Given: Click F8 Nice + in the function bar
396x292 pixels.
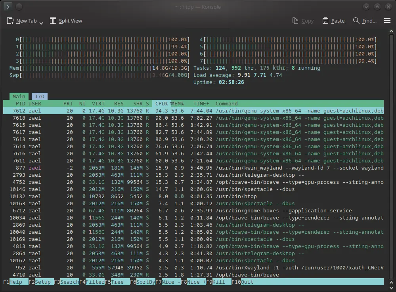Looking at the screenshot, I should point(193,282).
